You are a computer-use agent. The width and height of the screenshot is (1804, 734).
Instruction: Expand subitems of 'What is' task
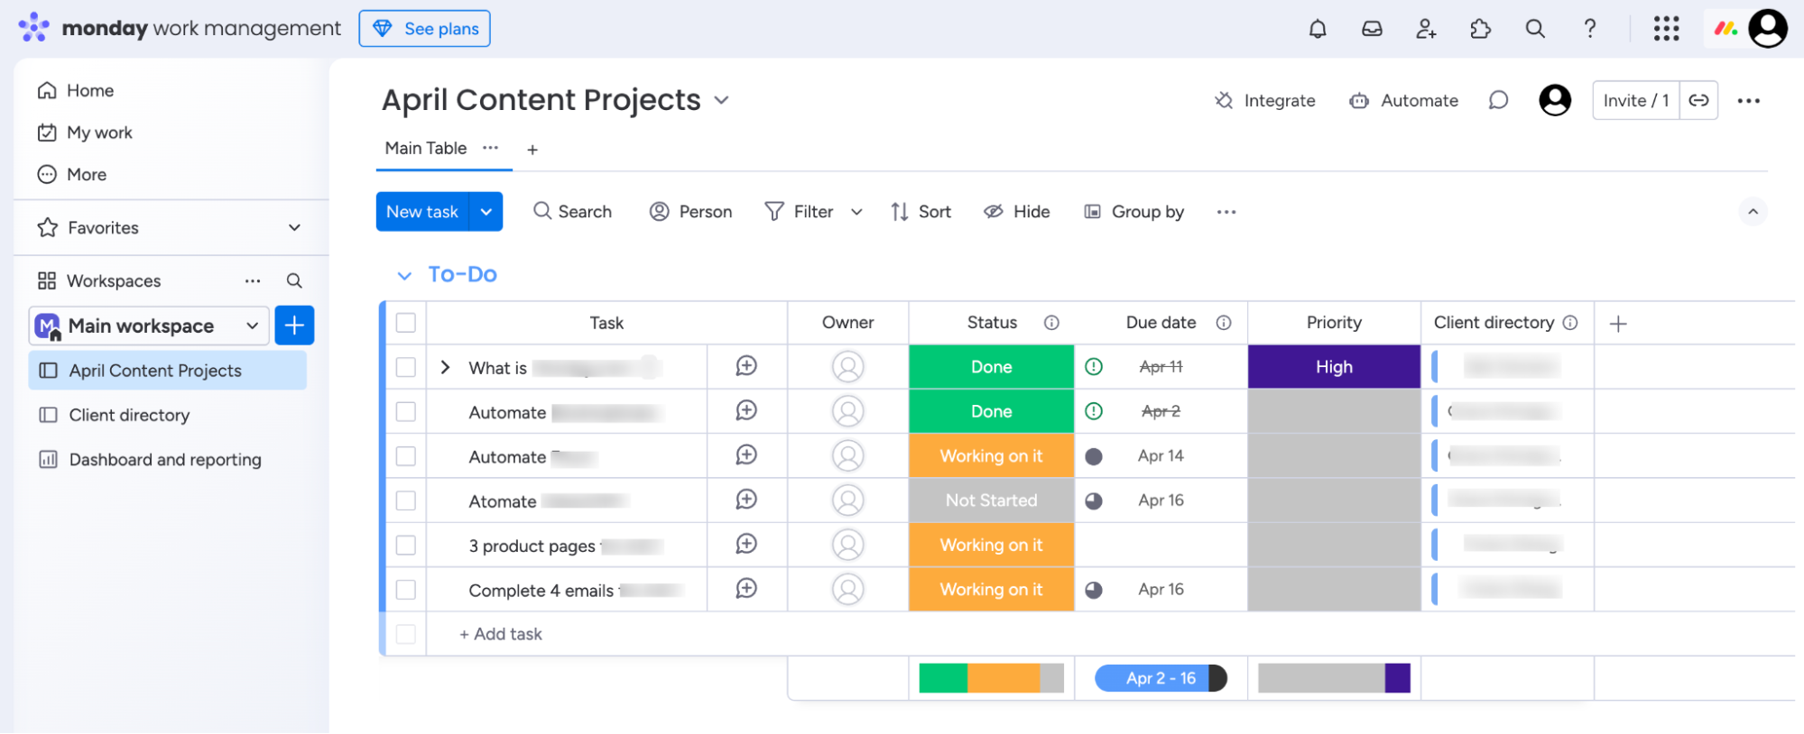[445, 367]
